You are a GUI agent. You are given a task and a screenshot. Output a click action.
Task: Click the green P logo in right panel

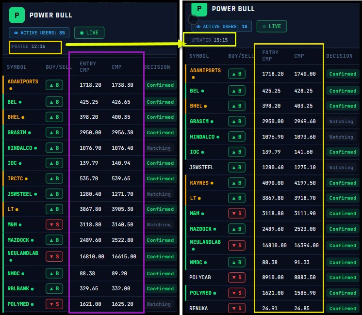pyautogui.click(x=199, y=10)
